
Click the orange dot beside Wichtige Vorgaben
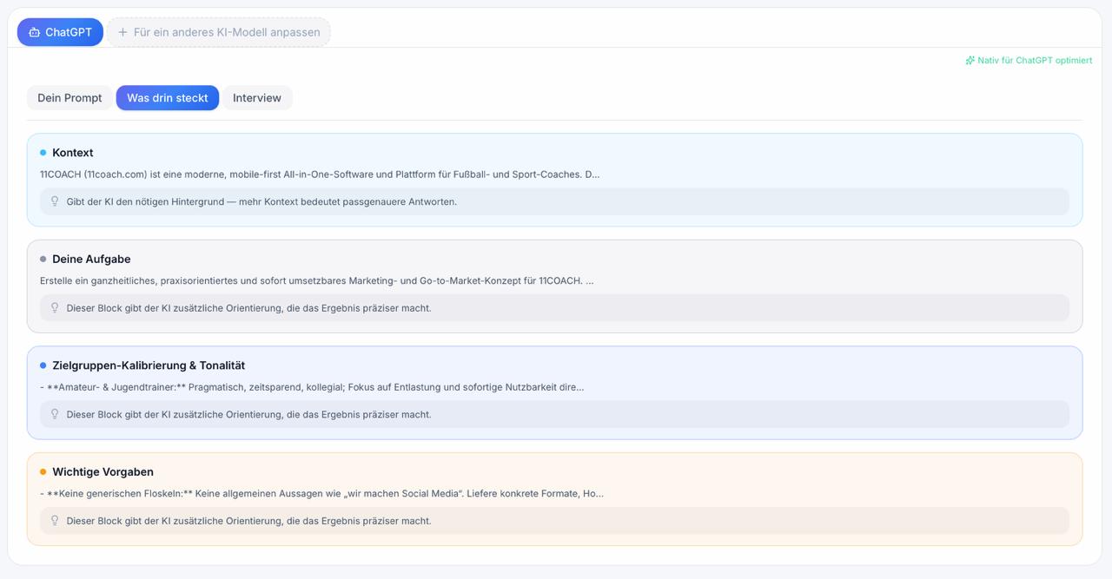coord(43,472)
